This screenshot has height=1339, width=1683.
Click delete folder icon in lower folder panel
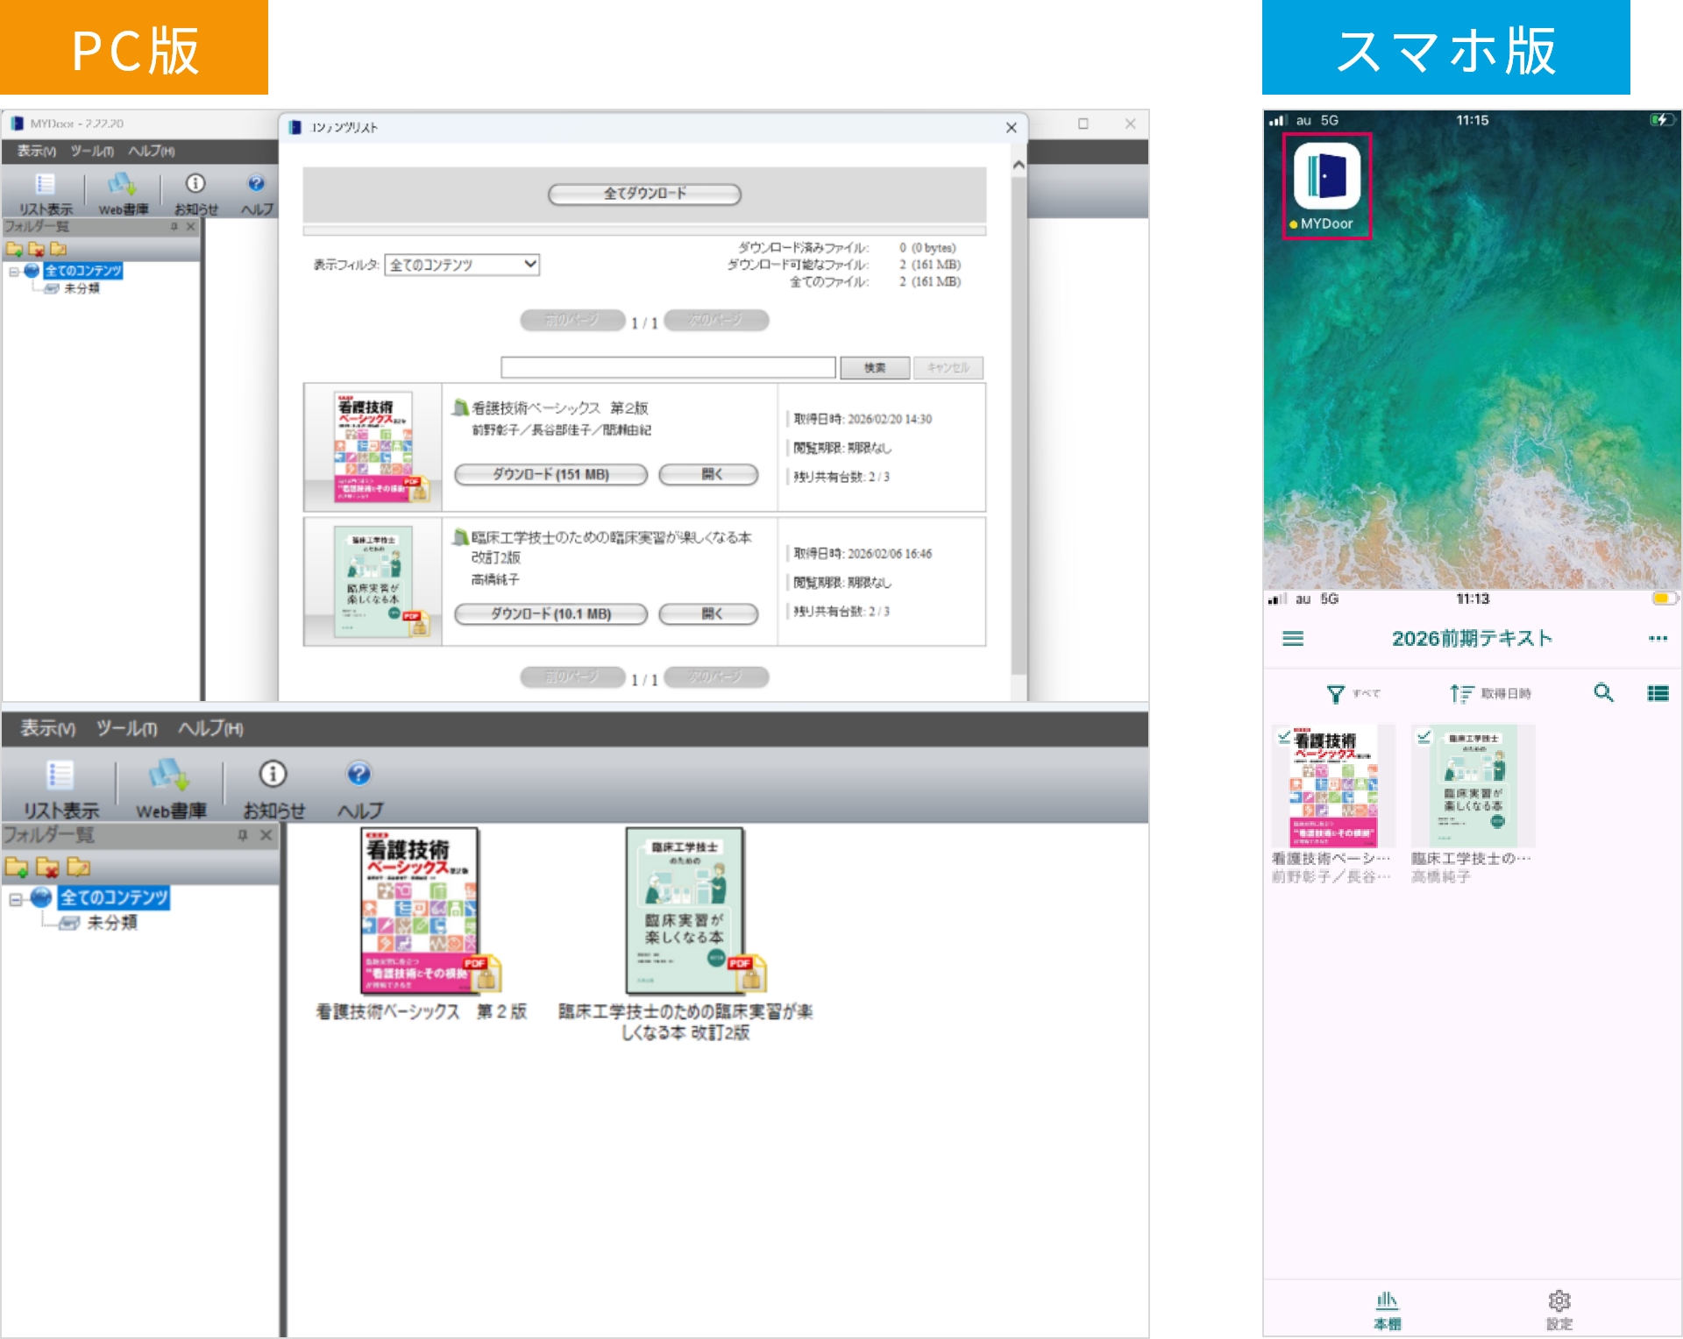[47, 868]
